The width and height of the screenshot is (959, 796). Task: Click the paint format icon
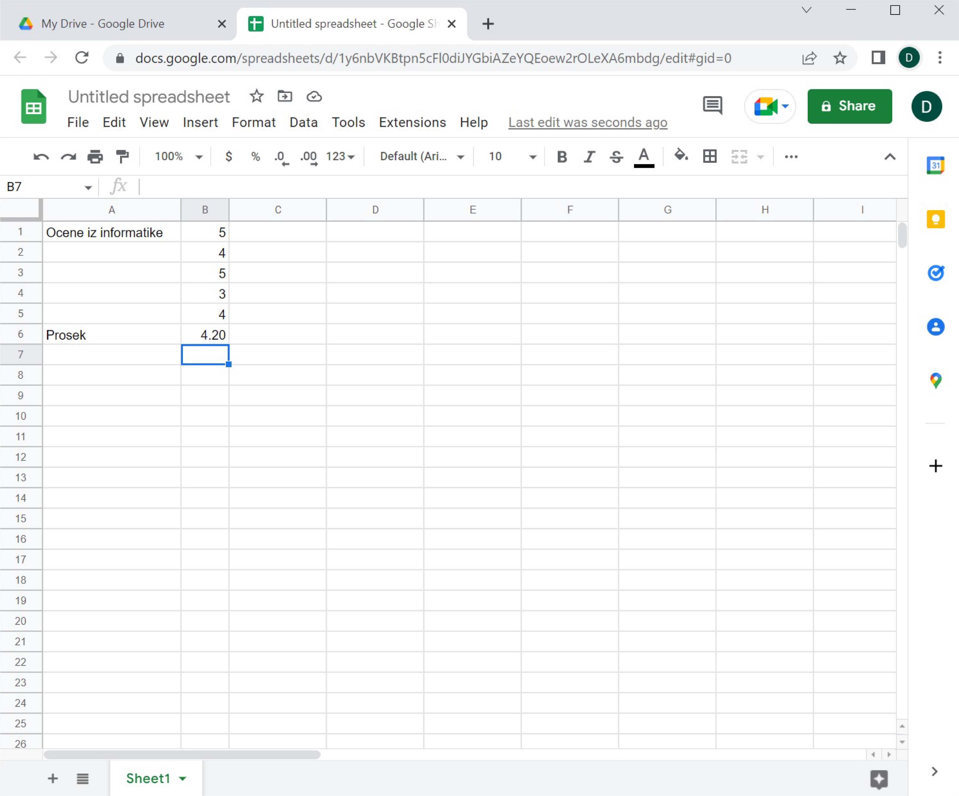click(122, 157)
